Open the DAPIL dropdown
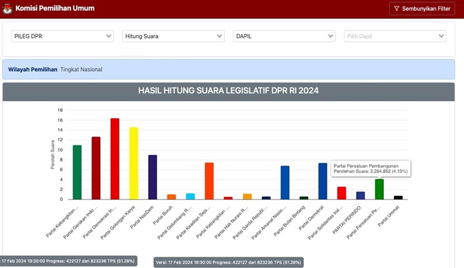The height and width of the screenshot is (268, 464). tap(284, 36)
